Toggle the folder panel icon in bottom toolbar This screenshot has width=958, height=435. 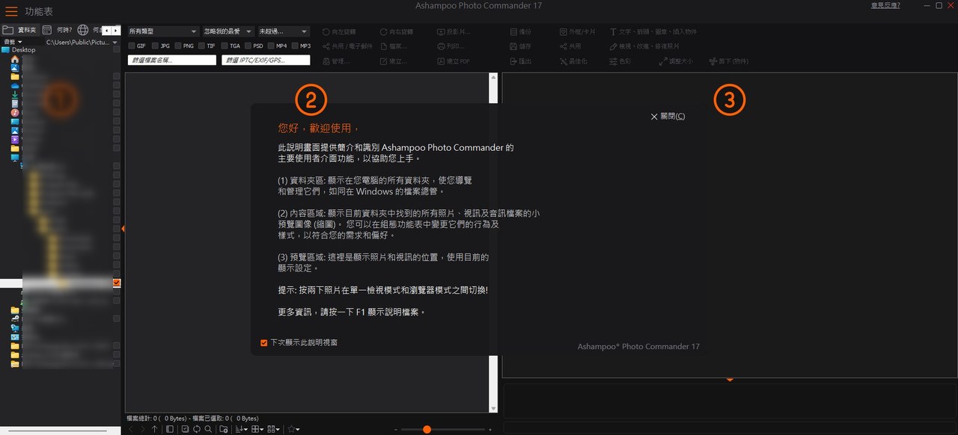170,429
